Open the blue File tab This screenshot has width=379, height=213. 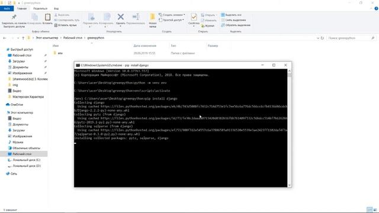[7, 8]
